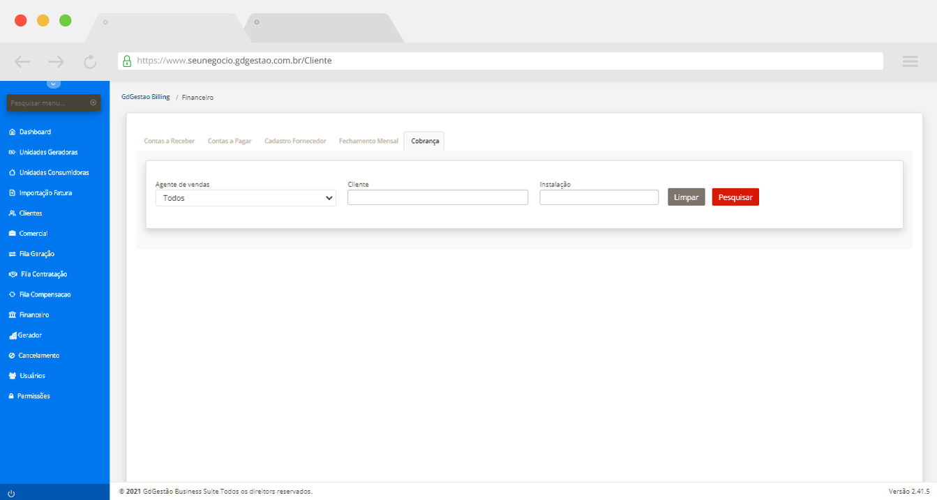Click the Gerador chart icon
Image resolution: width=937 pixels, height=500 pixels.
(13, 335)
